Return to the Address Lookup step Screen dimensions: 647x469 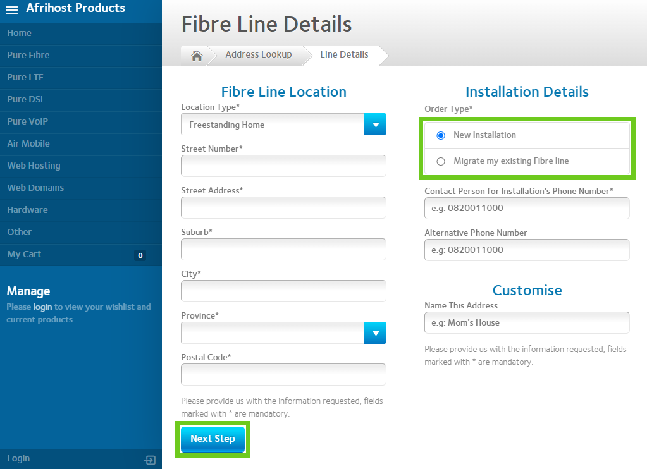point(259,55)
